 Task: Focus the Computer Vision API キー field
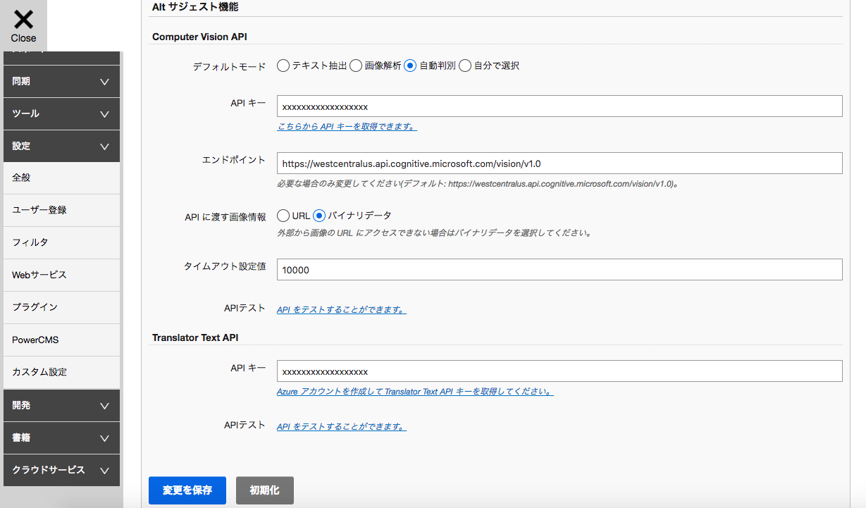tap(559, 106)
